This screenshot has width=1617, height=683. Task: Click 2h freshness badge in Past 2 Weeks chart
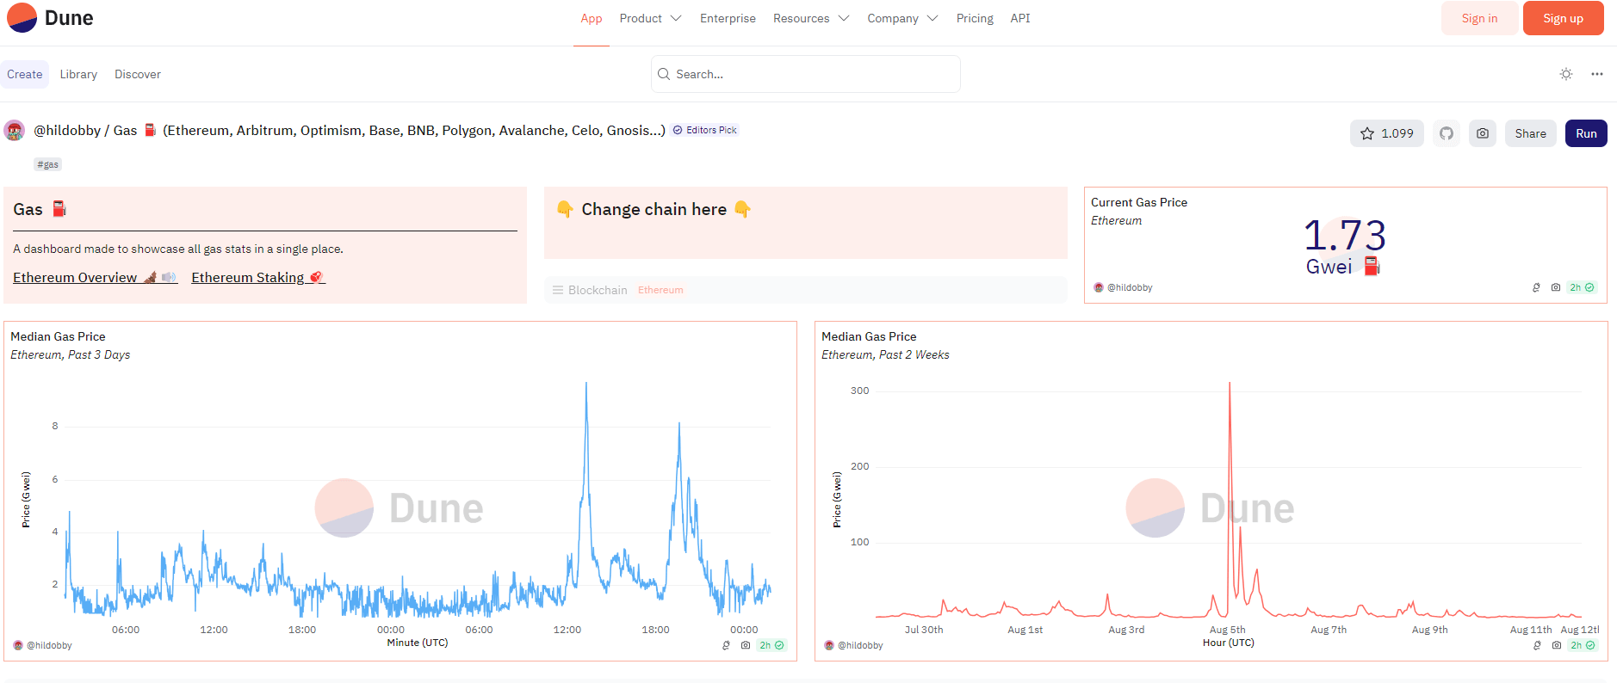click(x=1583, y=645)
